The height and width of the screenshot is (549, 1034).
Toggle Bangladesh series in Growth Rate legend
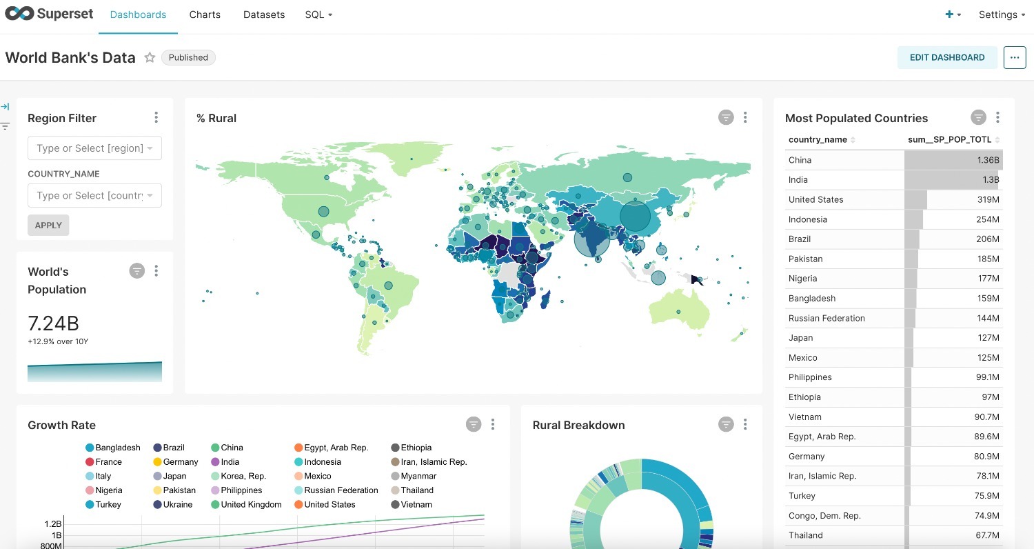[x=113, y=448]
